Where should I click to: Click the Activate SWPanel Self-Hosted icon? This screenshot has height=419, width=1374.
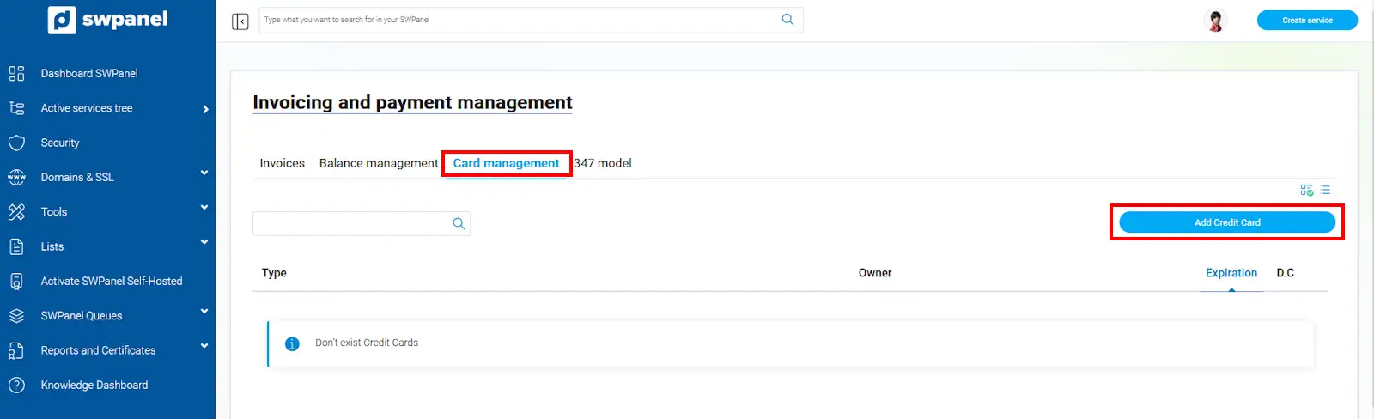coord(16,281)
